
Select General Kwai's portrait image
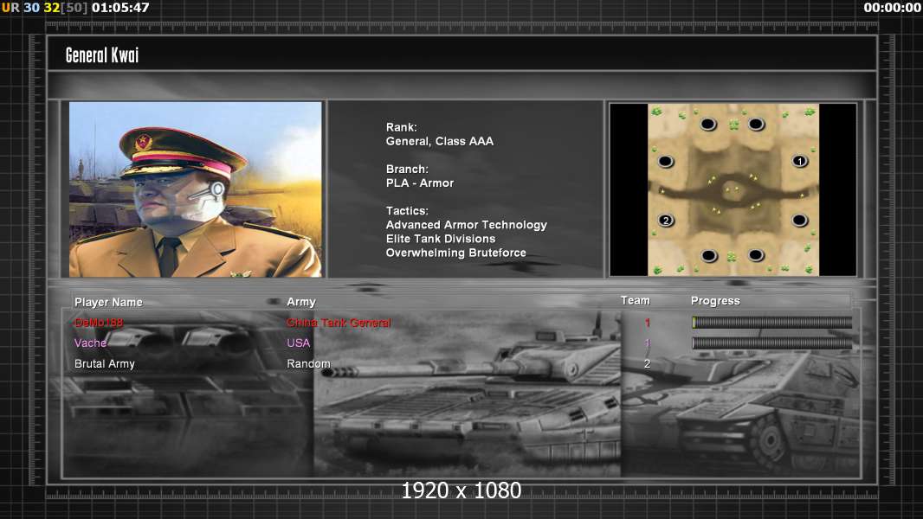pyautogui.click(x=196, y=189)
